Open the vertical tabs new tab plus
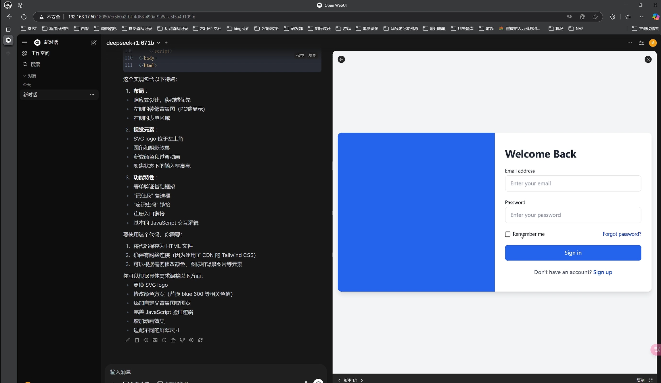 [8, 53]
